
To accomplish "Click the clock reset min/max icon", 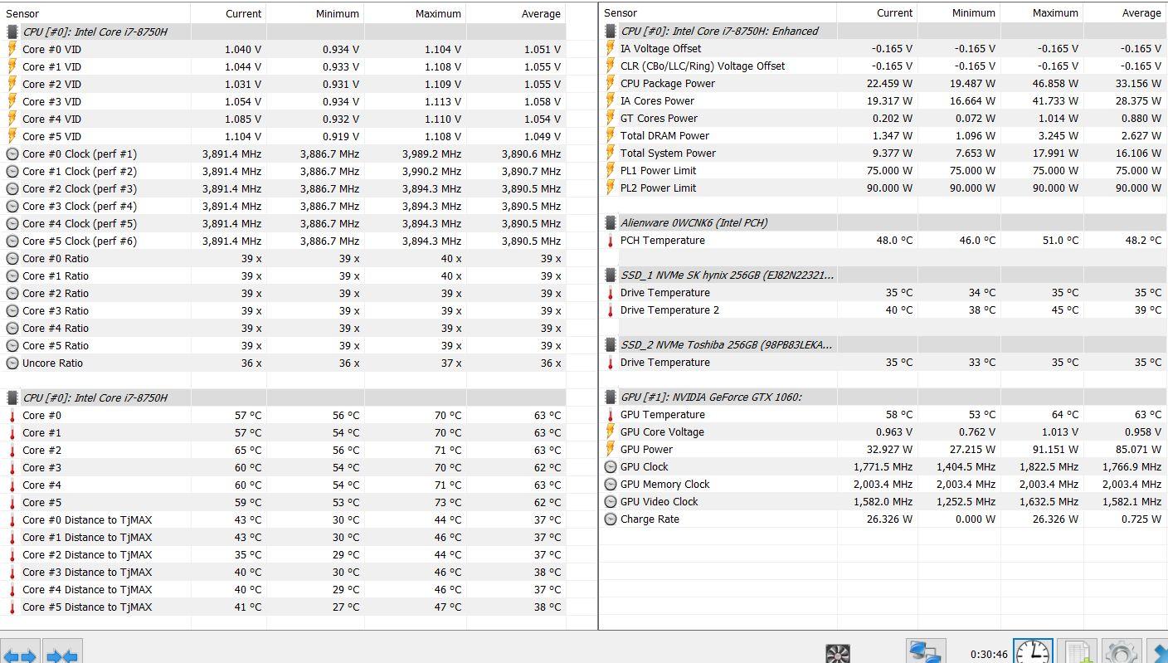I will click(1033, 653).
